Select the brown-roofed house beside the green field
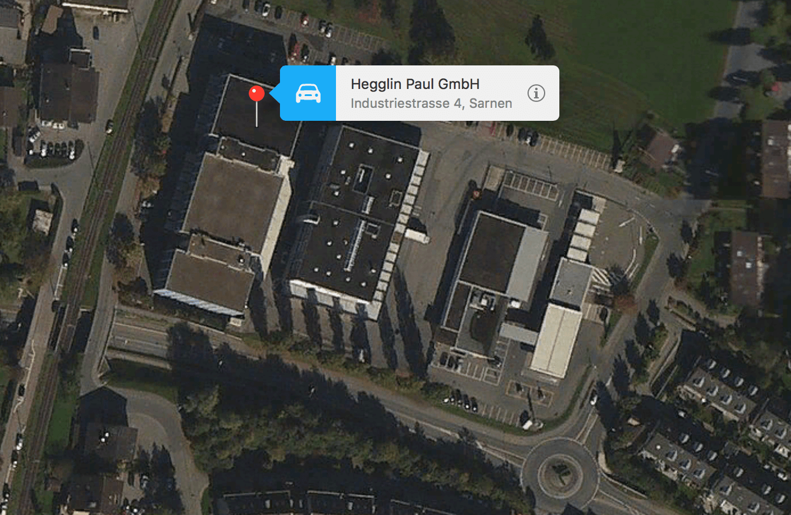Screen dimensions: 791x515 [x=664, y=149]
